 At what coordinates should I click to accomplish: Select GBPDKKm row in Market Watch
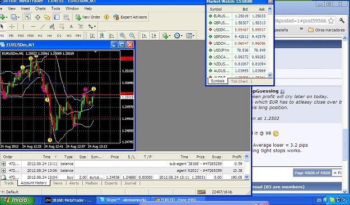point(237,36)
